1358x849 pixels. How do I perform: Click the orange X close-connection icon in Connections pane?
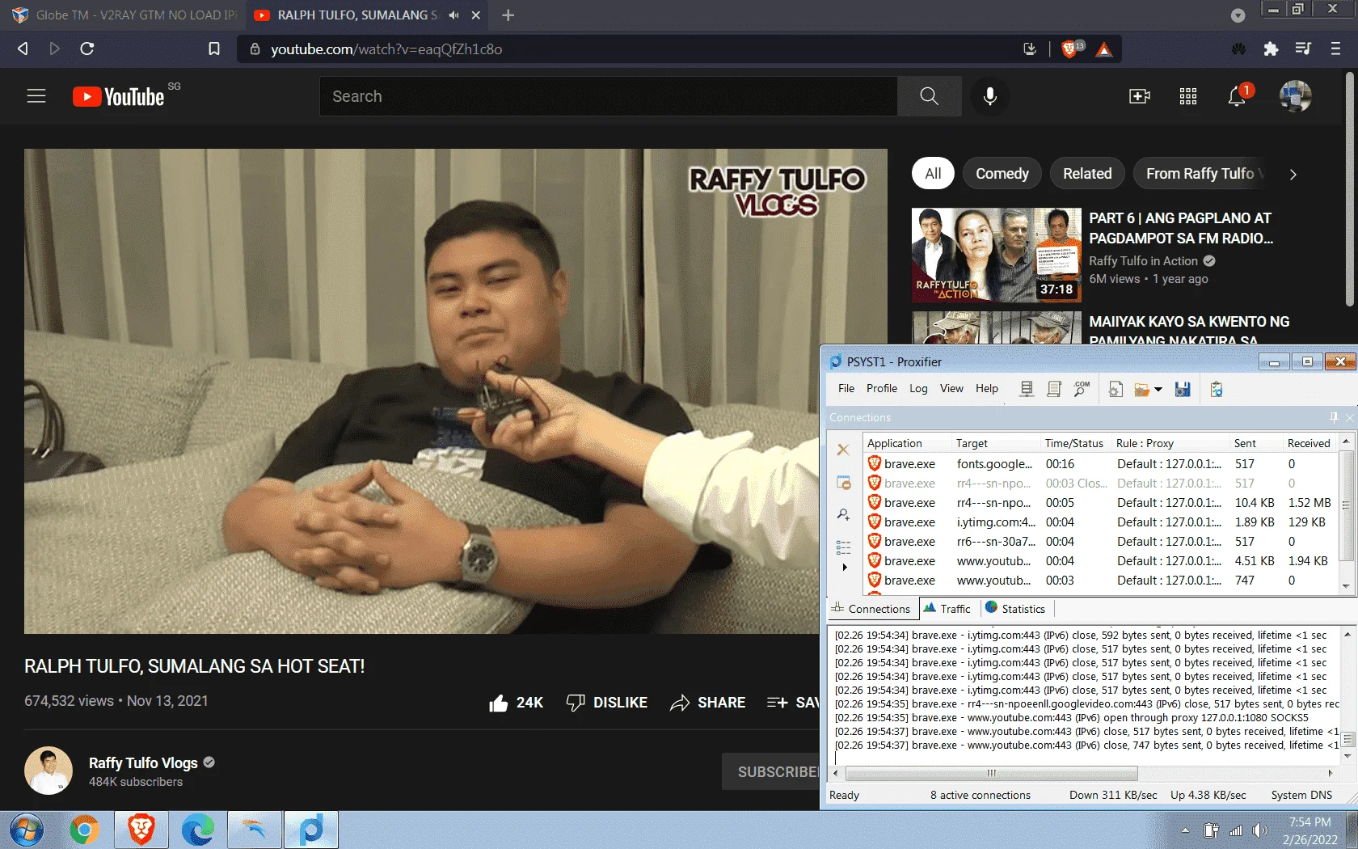(x=843, y=450)
